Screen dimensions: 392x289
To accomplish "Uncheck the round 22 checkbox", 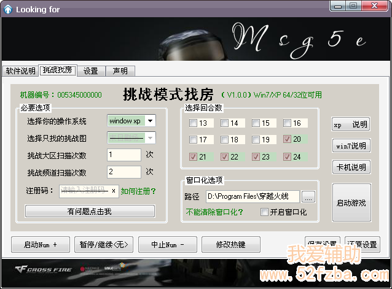I will point(224,156).
